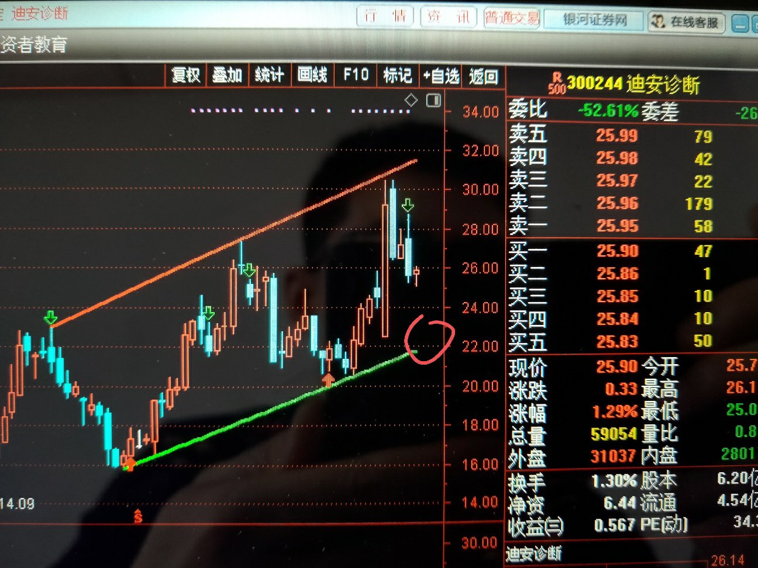Image resolution: width=758 pixels, height=568 pixels.
Task: Click buy-two price 25.86
Action: (617, 273)
